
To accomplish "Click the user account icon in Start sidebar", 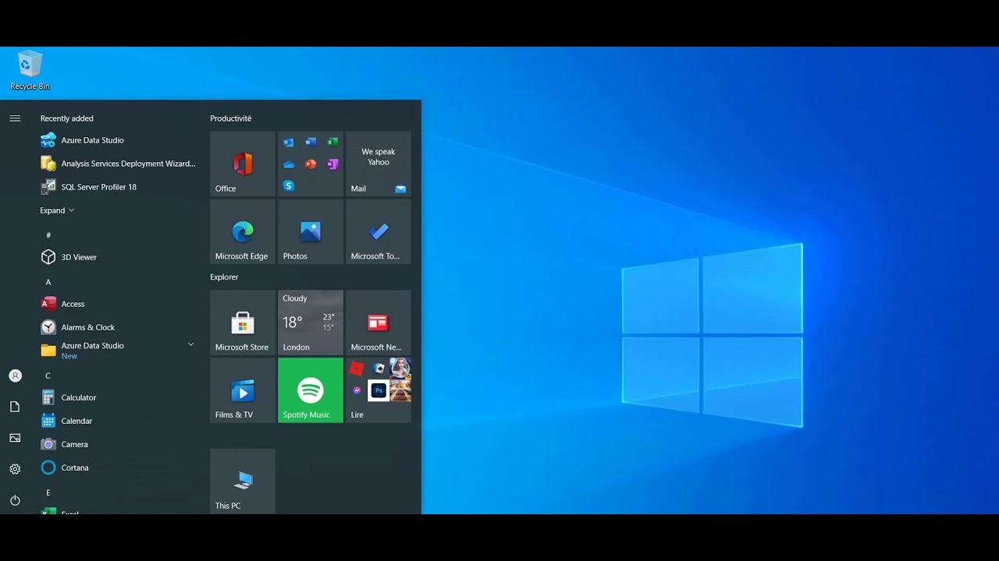I will click(15, 376).
